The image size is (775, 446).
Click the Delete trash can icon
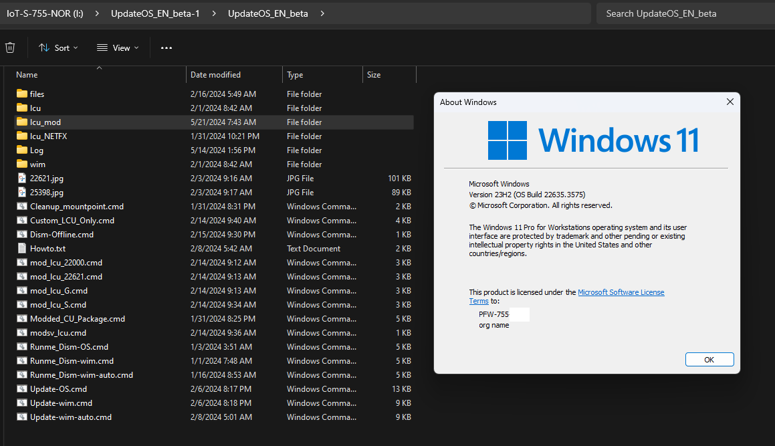coord(10,47)
